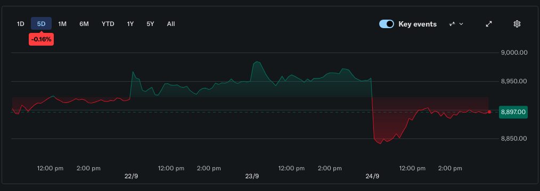The width and height of the screenshot is (540, 191).
Task: Click the 9,000.00 axis label
Action: coord(513,53)
